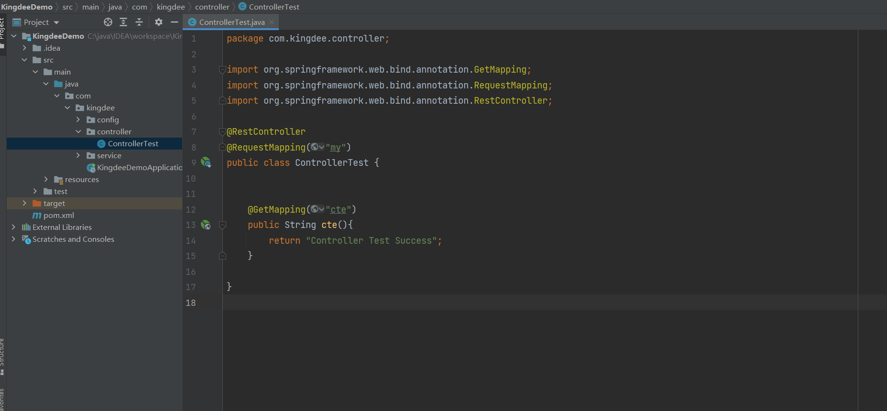Viewport: 887px width, 411px height.
Task: Select ControllerTest in the project tree
Action: click(x=94, y=144)
